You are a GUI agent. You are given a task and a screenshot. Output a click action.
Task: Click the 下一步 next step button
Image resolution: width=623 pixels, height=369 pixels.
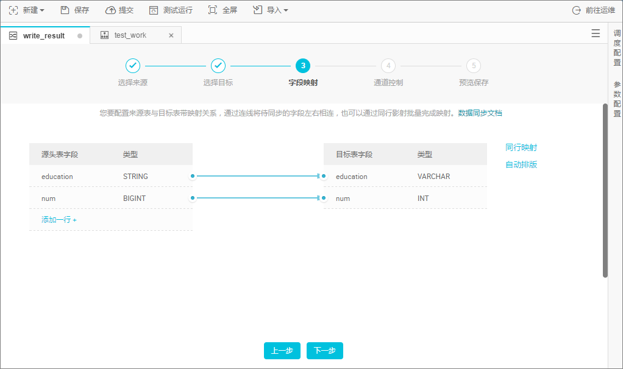(325, 351)
